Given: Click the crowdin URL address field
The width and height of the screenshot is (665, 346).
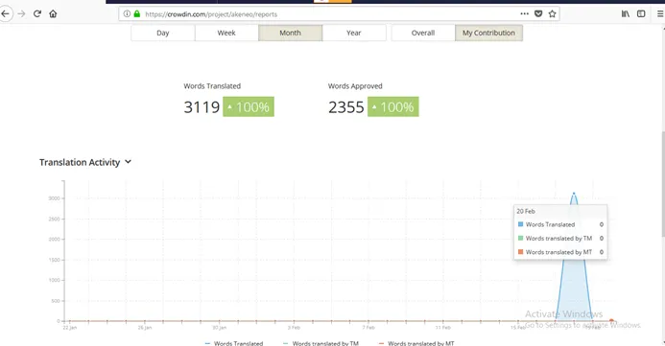Looking at the screenshot, I should (x=331, y=14).
